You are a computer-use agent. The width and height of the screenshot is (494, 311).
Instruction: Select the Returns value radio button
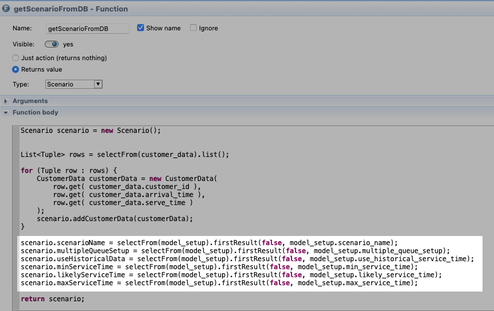pyautogui.click(x=15, y=69)
